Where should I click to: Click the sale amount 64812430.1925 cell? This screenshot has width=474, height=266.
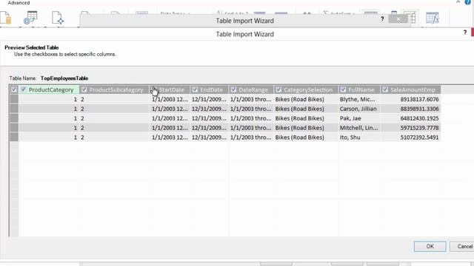(x=410, y=118)
